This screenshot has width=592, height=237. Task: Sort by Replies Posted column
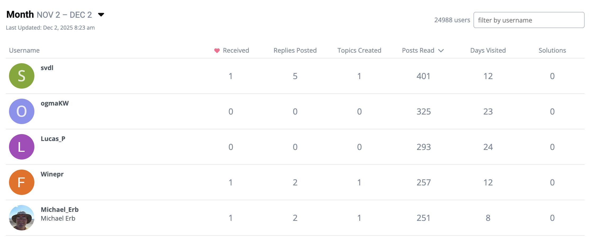click(295, 51)
